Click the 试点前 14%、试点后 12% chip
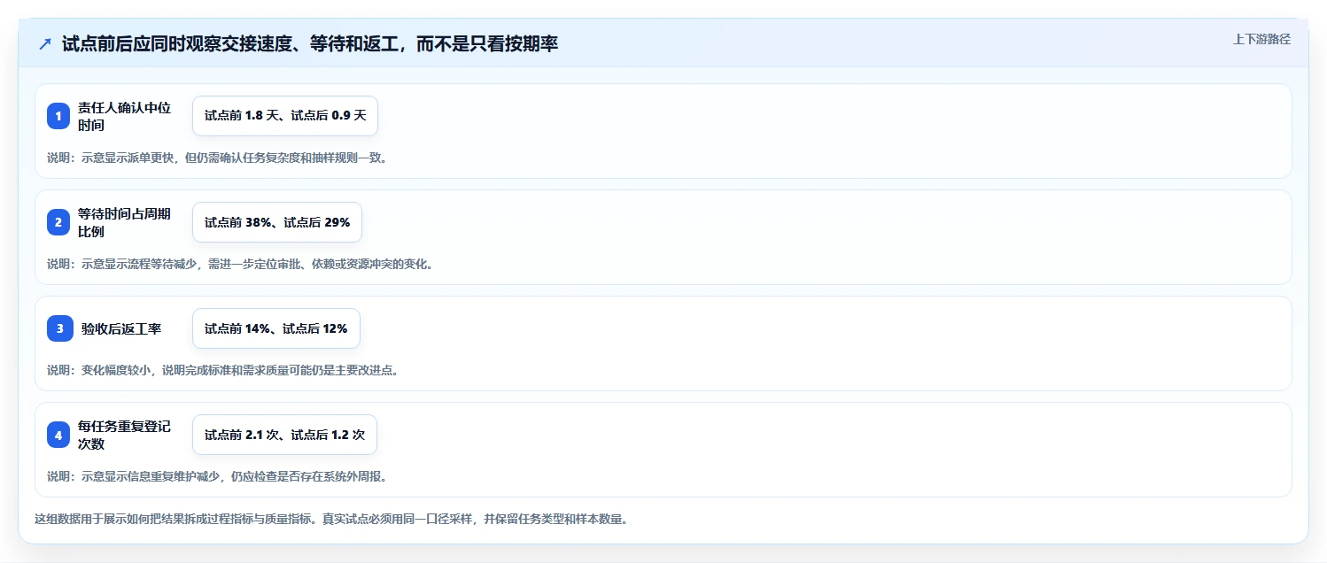 coord(276,328)
